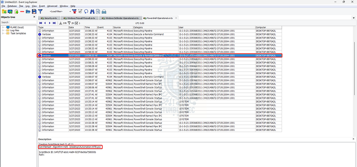
Task: Click the print preview icon
Action: pos(98,12)
